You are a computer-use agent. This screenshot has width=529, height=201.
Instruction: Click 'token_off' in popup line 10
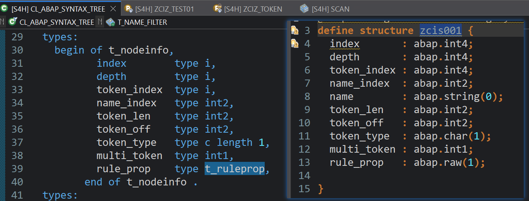[356, 123]
